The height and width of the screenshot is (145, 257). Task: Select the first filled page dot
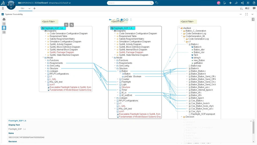[122, 20]
